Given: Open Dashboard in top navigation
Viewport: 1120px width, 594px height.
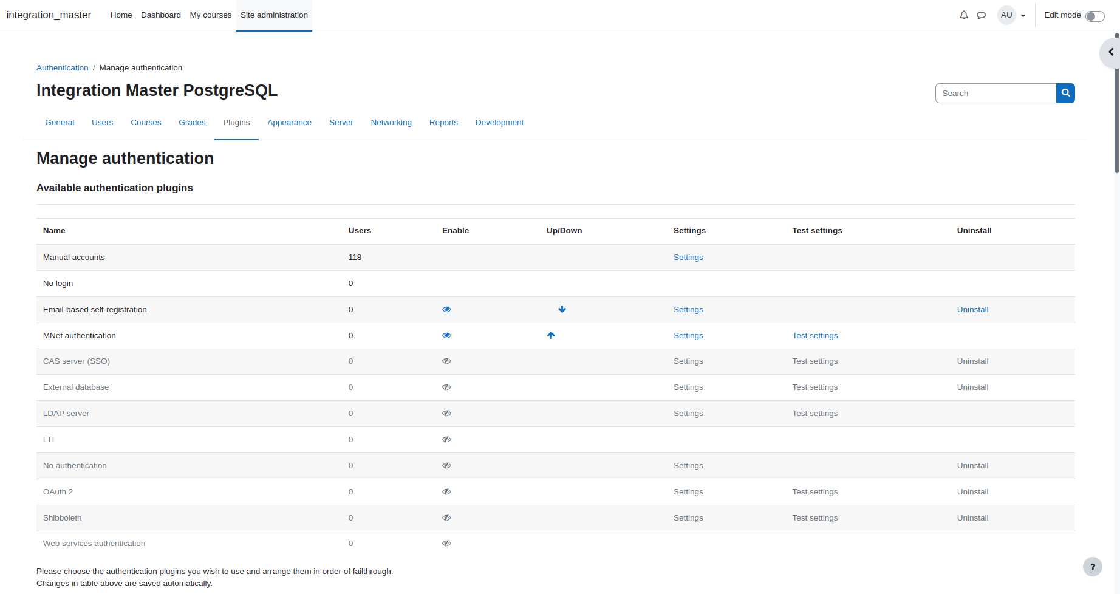Looking at the screenshot, I should pyautogui.click(x=161, y=15).
